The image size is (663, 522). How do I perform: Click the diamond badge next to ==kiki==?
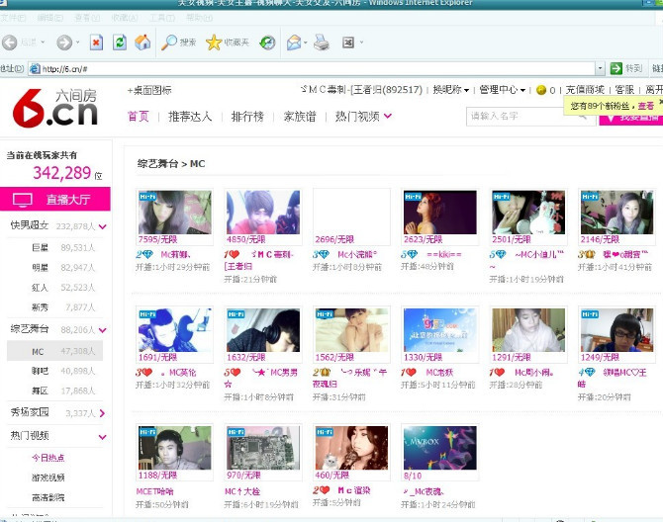pos(409,255)
